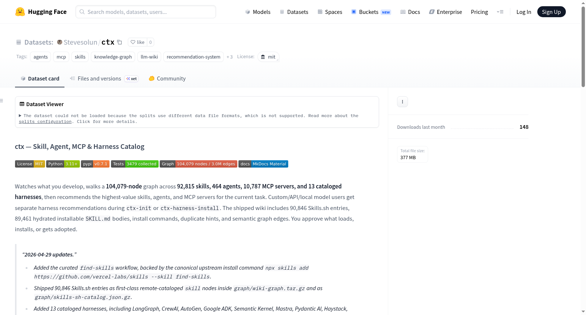Open Buckets in the navigation bar
586x315 pixels.
(x=371, y=12)
